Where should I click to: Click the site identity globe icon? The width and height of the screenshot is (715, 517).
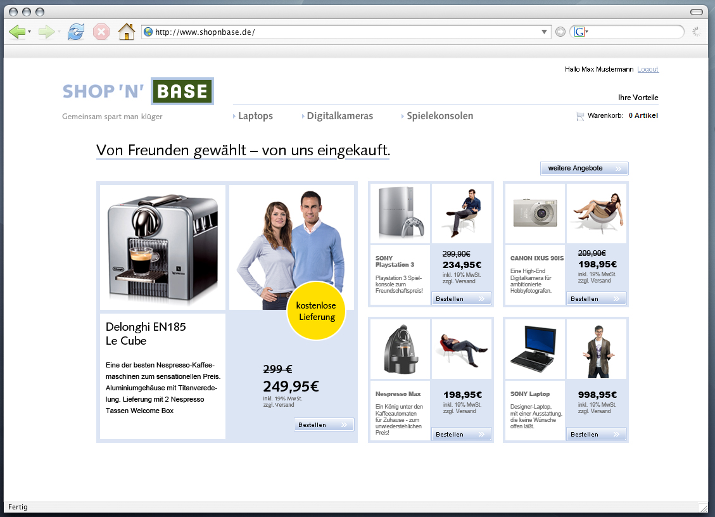pos(148,32)
